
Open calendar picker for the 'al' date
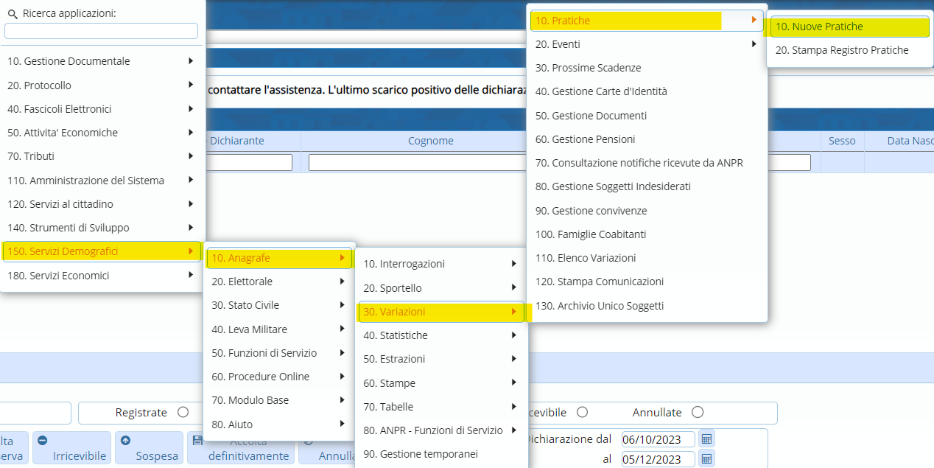coord(706,459)
